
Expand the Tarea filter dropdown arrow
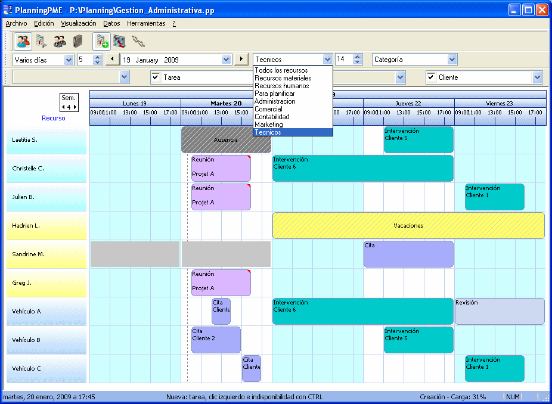click(x=400, y=77)
